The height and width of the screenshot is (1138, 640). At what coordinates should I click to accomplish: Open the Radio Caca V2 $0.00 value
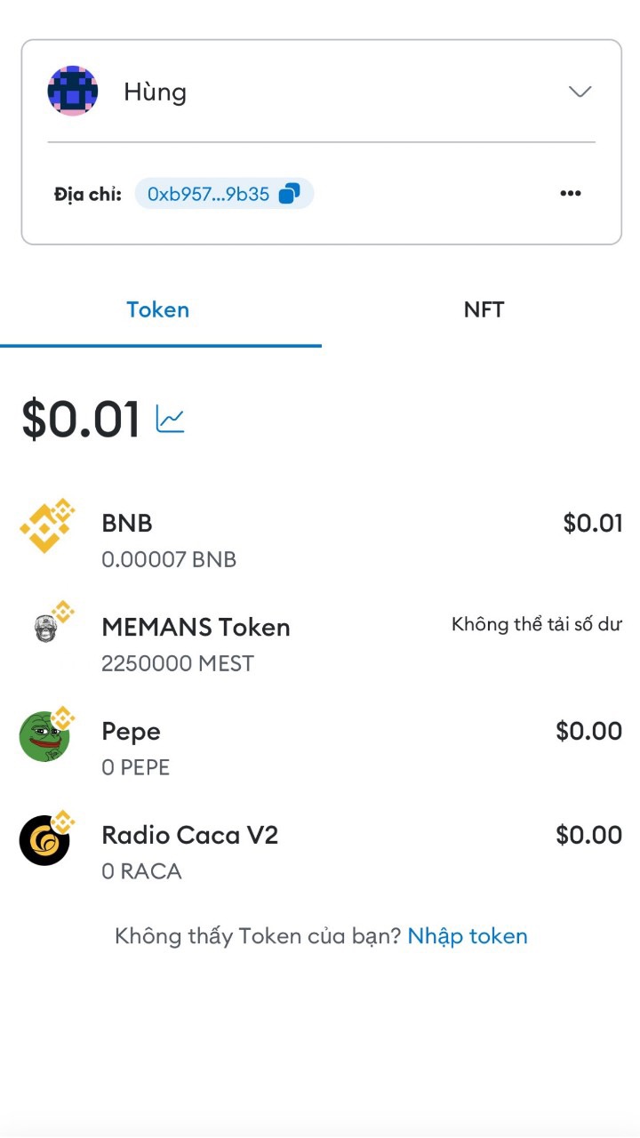coord(588,835)
